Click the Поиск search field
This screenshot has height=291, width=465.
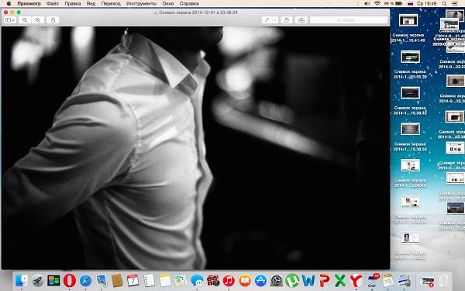pos(349,20)
